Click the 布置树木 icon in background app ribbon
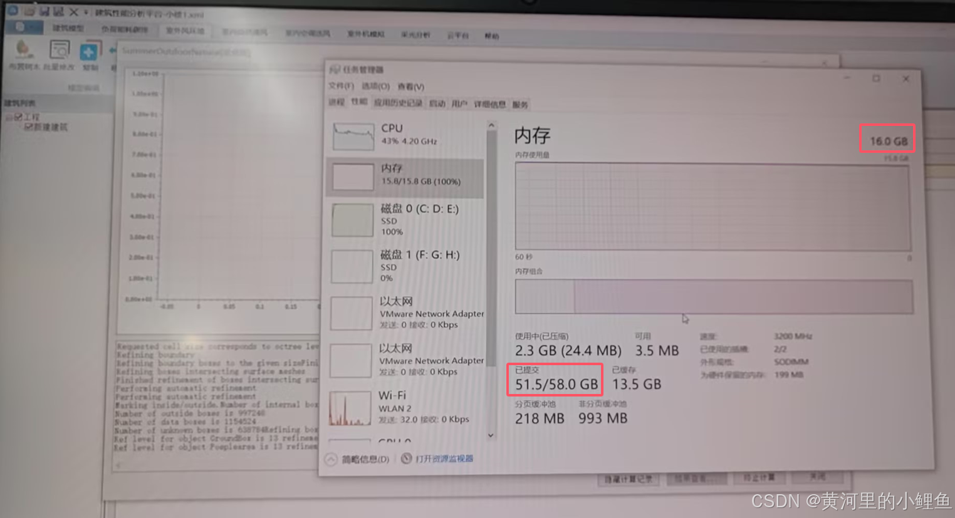Image resolution: width=955 pixels, height=518 pixels. pos(24,53)
